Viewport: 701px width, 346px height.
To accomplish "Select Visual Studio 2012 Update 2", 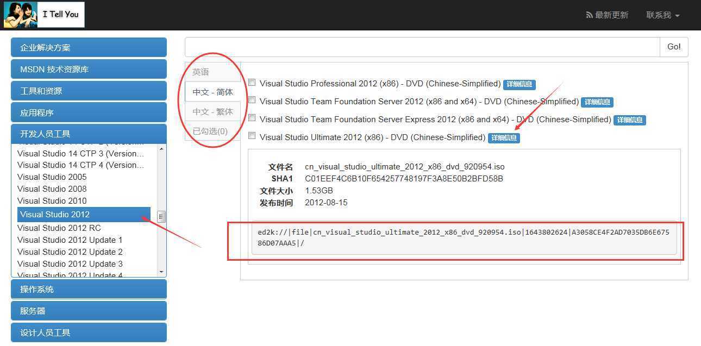I will pyautogui.click(x=70, y=252).
